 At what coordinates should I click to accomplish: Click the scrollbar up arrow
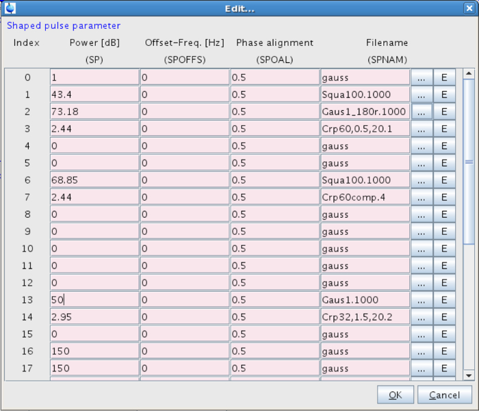coord(469,74)
